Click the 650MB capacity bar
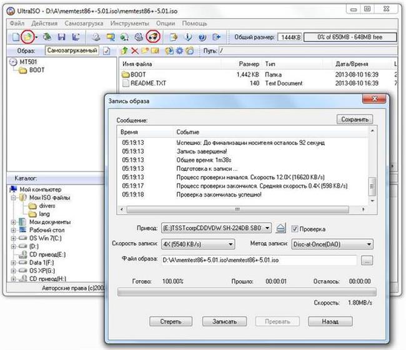 (x=350, y=37)
